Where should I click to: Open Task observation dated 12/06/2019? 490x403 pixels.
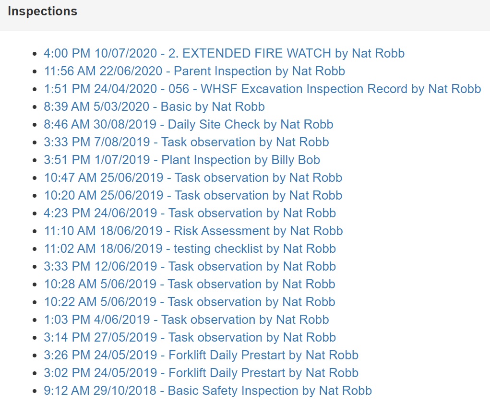190,266
